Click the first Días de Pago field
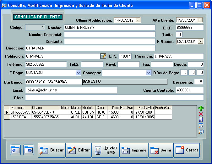 coord(184,73)
